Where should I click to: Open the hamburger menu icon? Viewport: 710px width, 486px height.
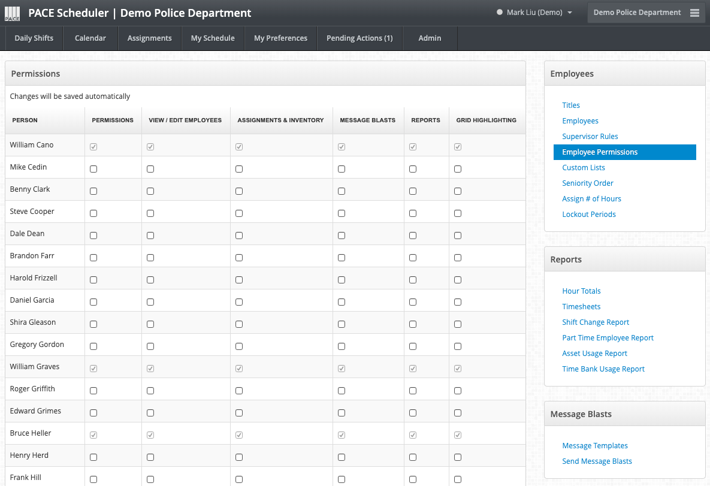point(694,13)
